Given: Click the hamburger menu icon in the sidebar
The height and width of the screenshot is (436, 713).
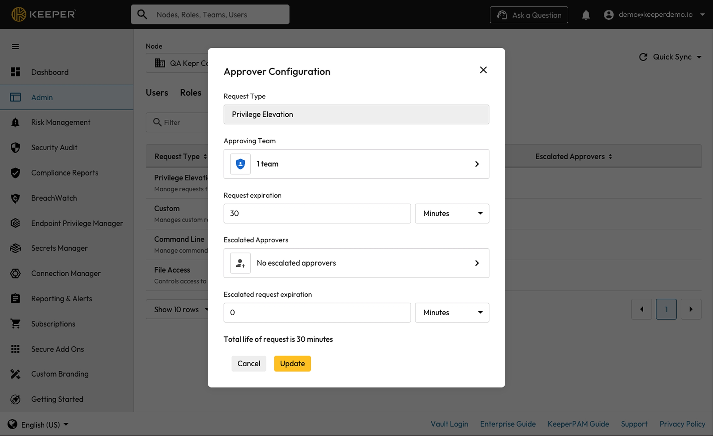Looking at the screenshot, I should coord(15,46).
